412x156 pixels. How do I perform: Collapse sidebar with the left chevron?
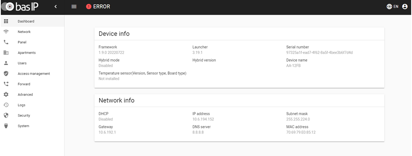pos(56,7)
